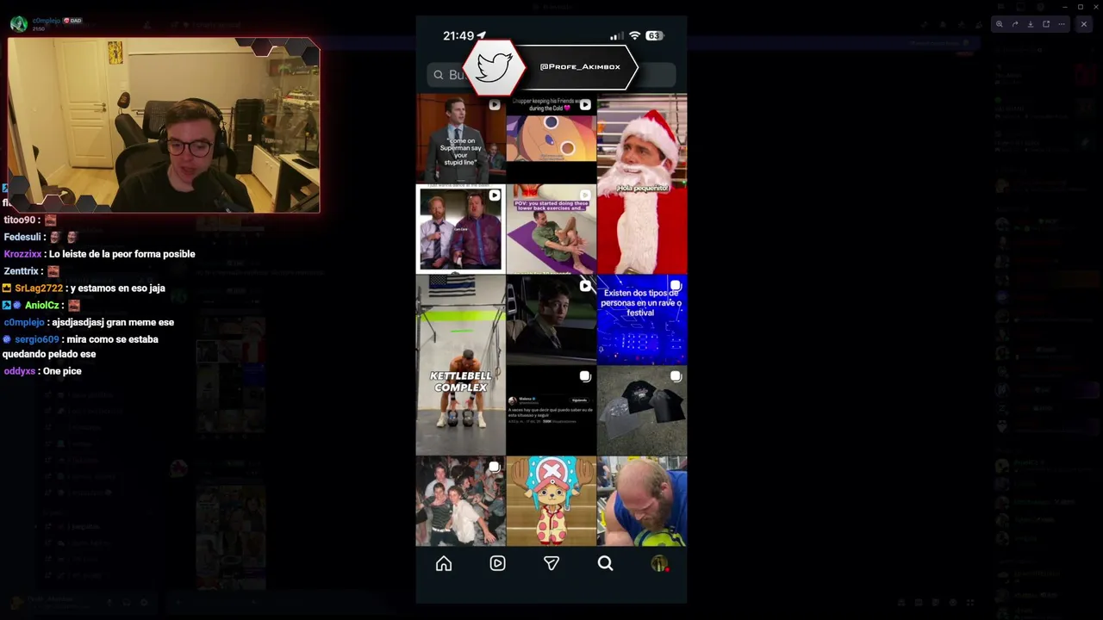
Task: Open the 'rave o festival' blue post
Action: click(x=642, y=319)
